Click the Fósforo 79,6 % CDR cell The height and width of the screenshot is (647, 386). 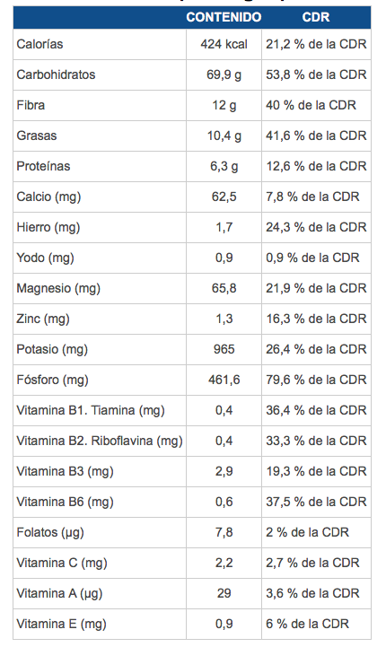[x=316, y=380]
